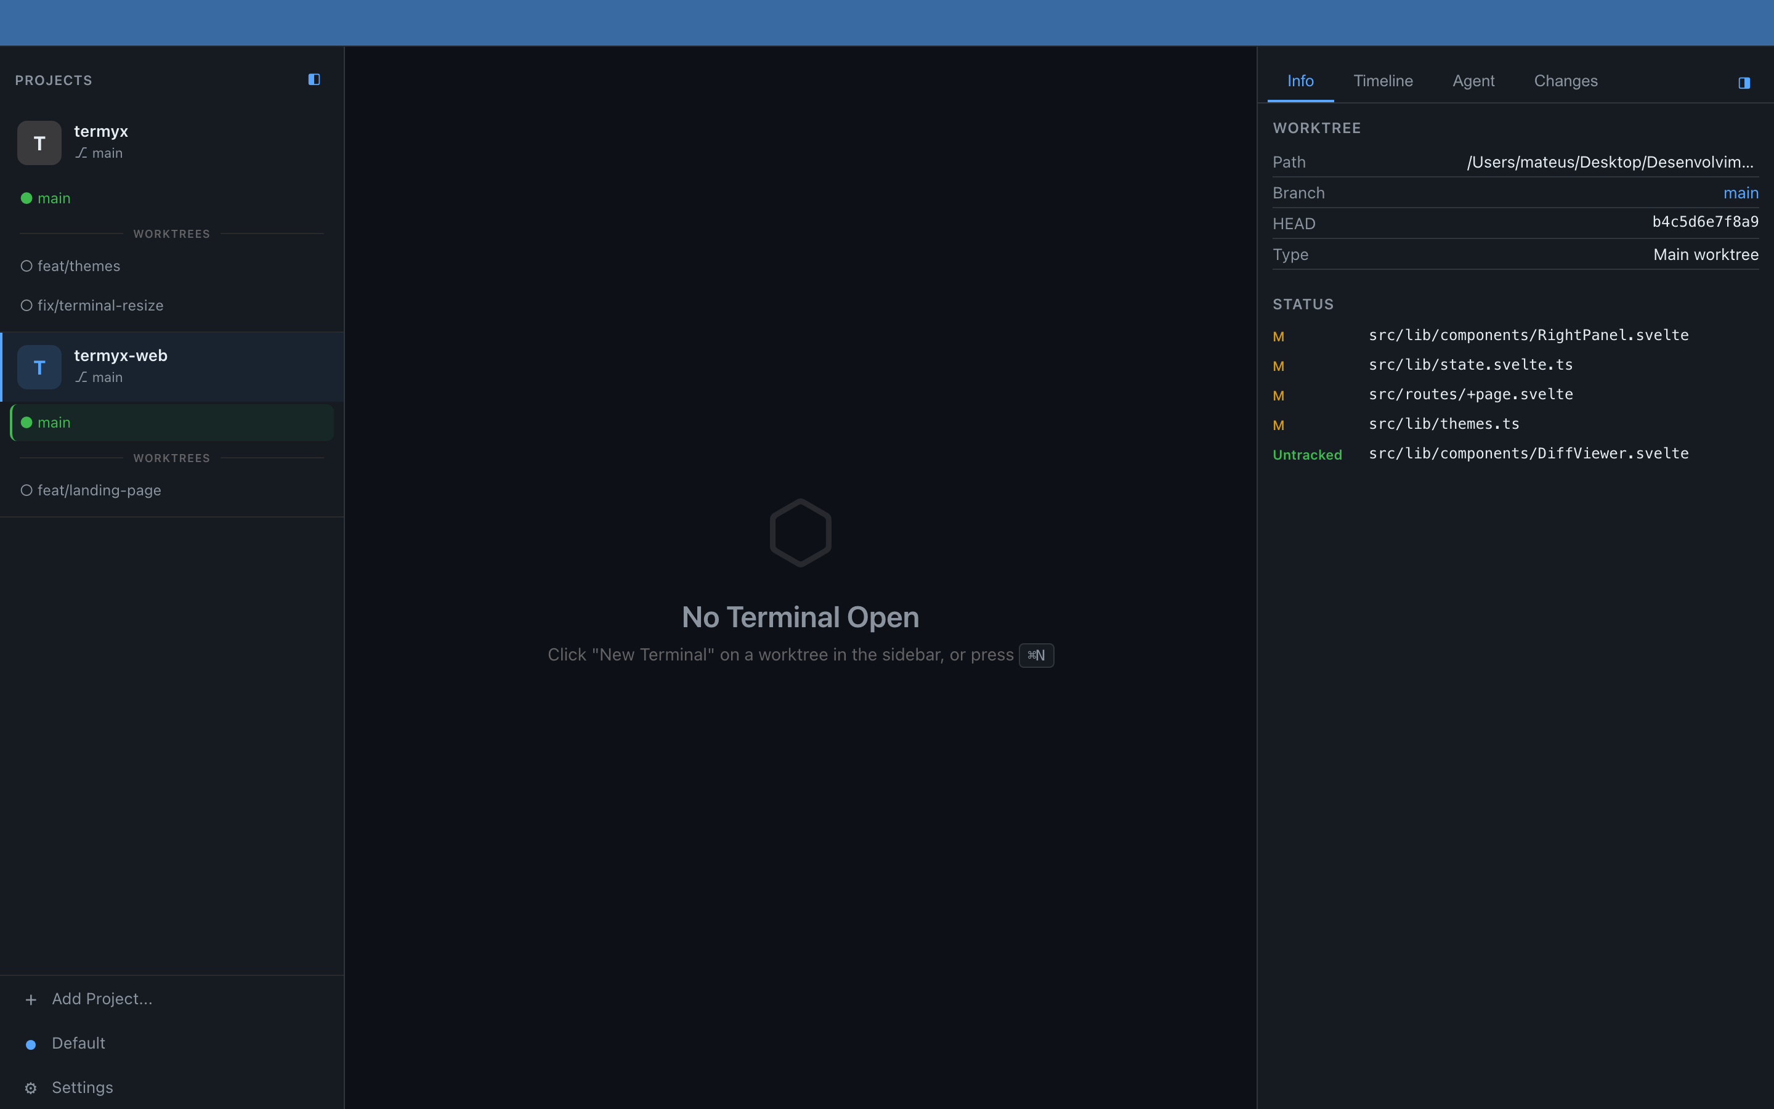Open the main branch link in Branch row
The height and width of the screenshot is (1109, 1774).
[1741, 192]
